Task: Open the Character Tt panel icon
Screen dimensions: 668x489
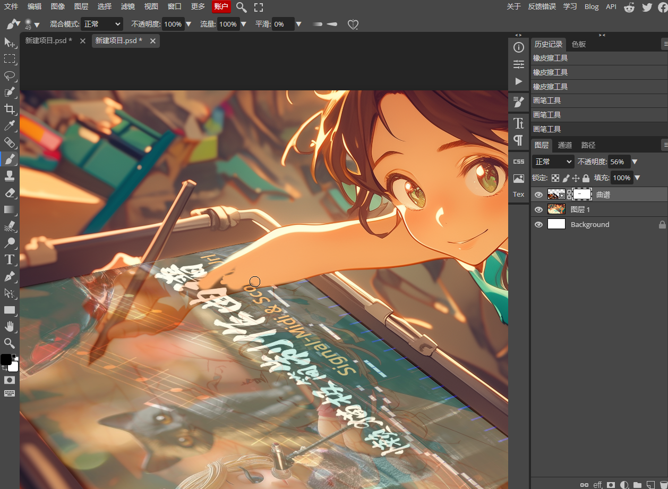Action: point(518,123)
